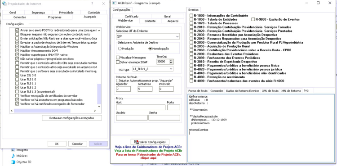The width and height of the screenshot is (337, 166).
Task: Click the settings list scroll down arrow
Action: (x=99, y=106)
